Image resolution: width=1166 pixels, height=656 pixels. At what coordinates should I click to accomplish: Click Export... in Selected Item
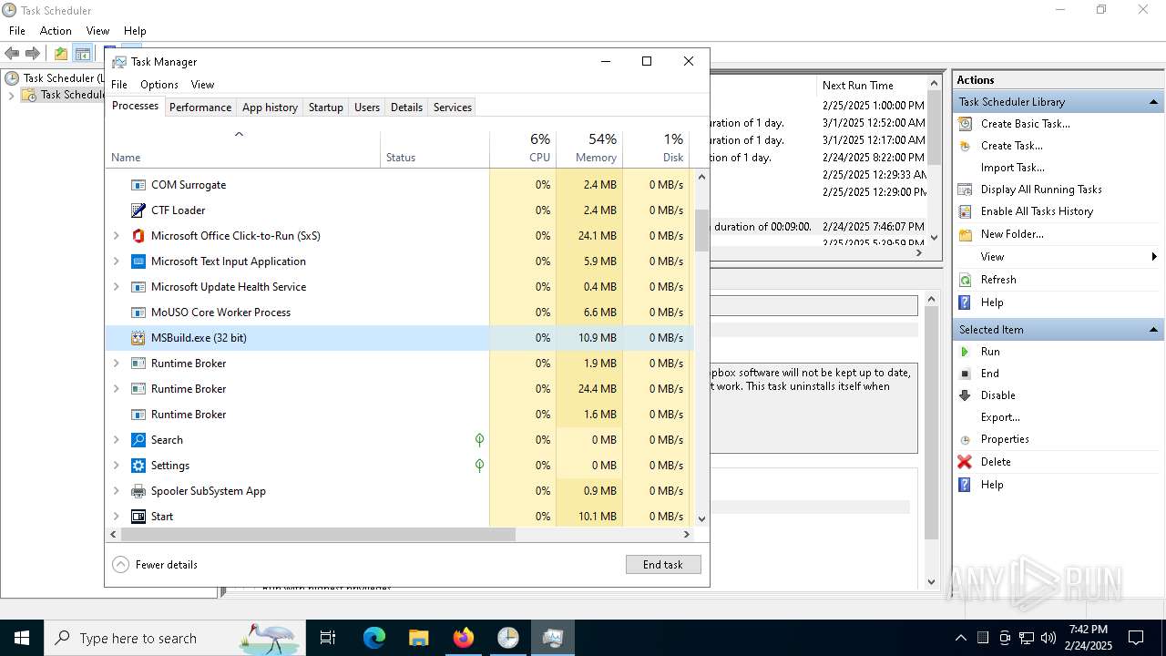click(1000, 417)
